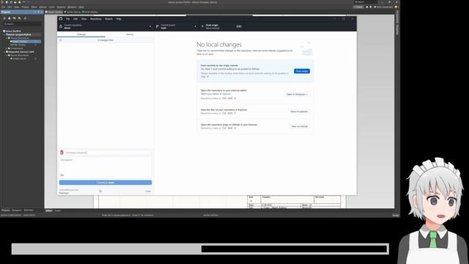Open Altium's Design menu

pyautogui.click(x=43, y=7)
